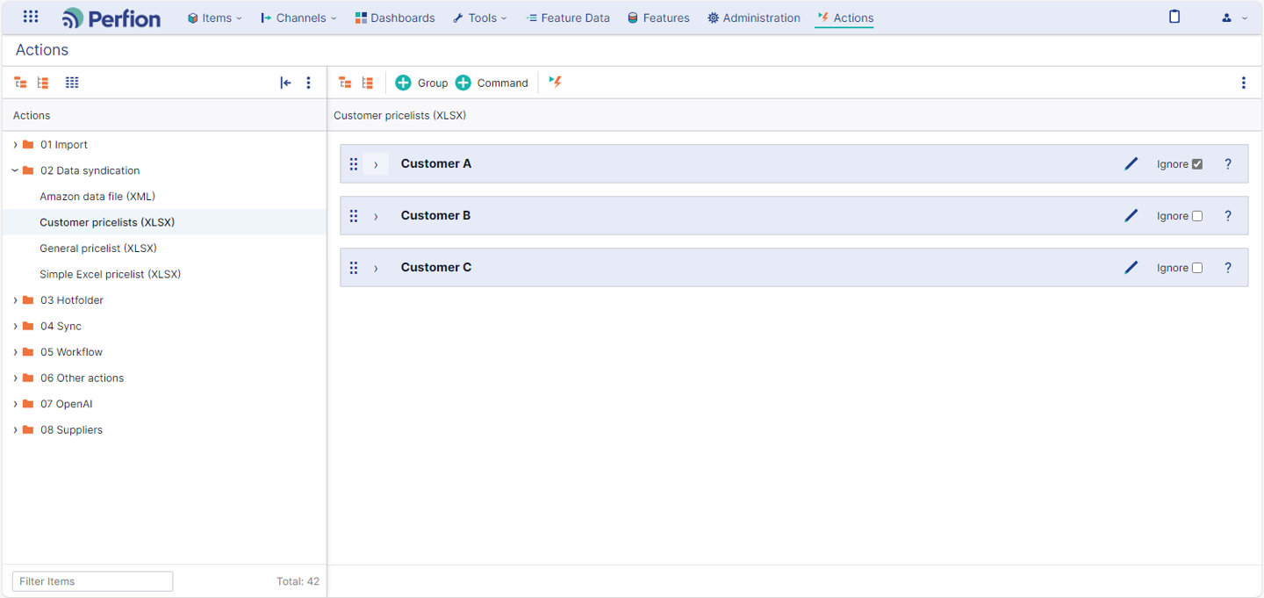Image resolution: width=1264 pixels, height=598 pixels.
Task: Check Ignore for Customer C
Action: point(1197,268)
